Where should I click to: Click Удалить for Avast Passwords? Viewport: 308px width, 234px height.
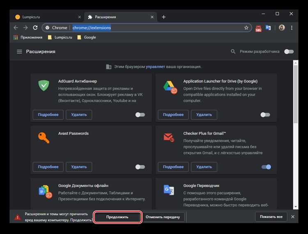pyautogui.click(x=79, y=167)
